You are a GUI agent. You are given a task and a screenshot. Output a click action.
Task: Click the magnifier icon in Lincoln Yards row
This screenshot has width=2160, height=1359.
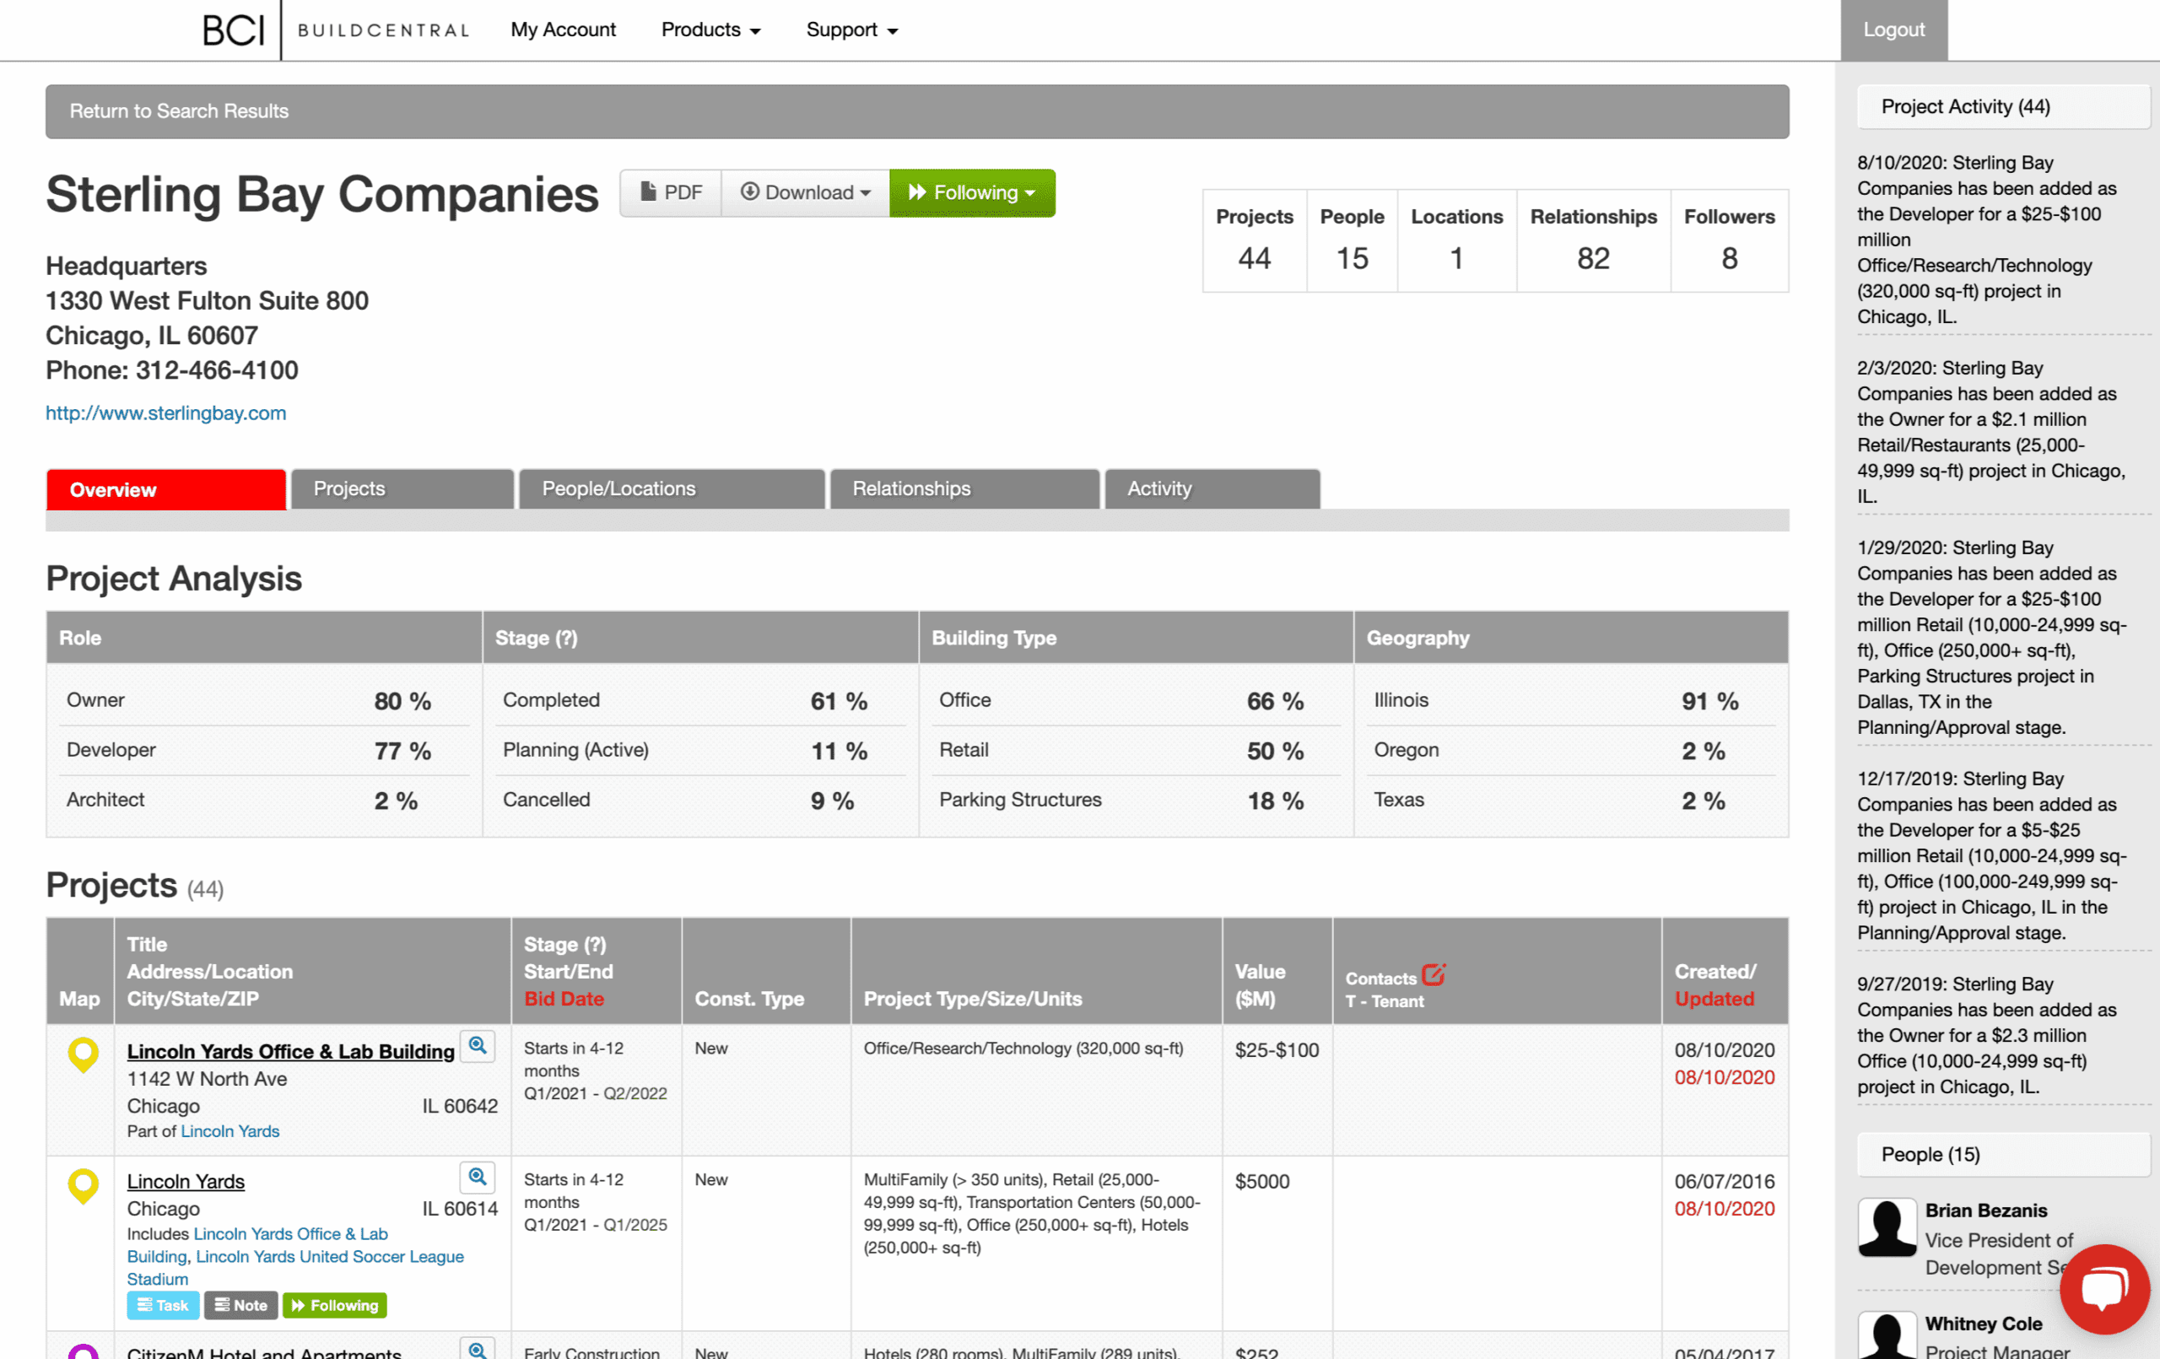(x=478, y=1176)
